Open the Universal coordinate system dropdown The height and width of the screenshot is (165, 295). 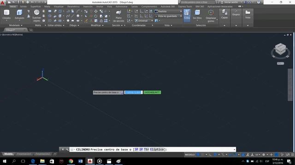pos(144,21)
